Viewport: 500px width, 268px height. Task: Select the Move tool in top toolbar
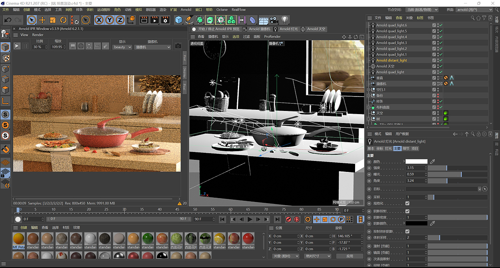click(42, 20)
